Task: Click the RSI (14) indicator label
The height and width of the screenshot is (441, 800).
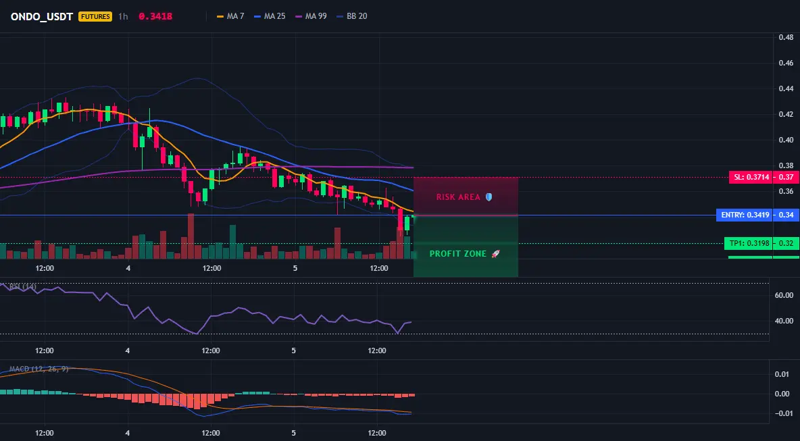Action: pos(22,286)
